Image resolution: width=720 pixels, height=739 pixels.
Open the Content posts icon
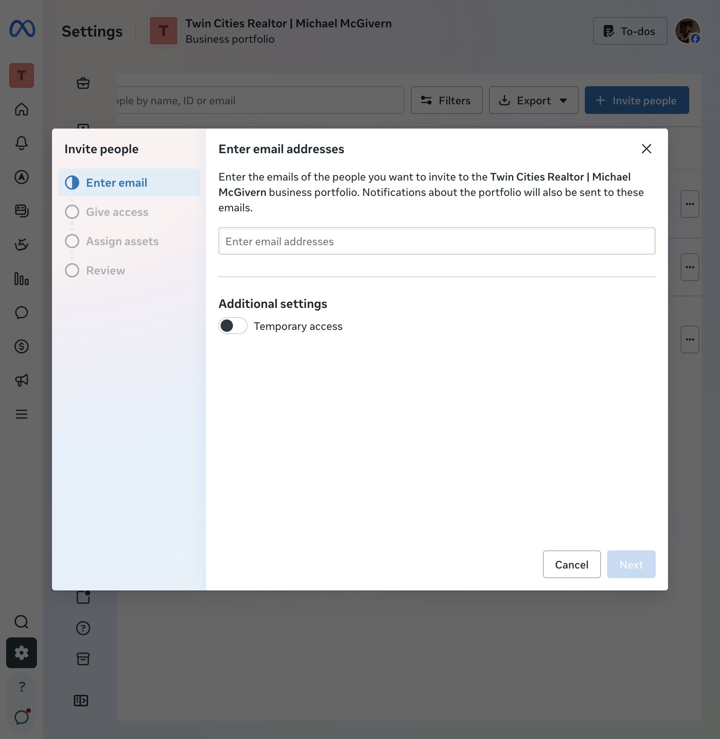(22, 211)
